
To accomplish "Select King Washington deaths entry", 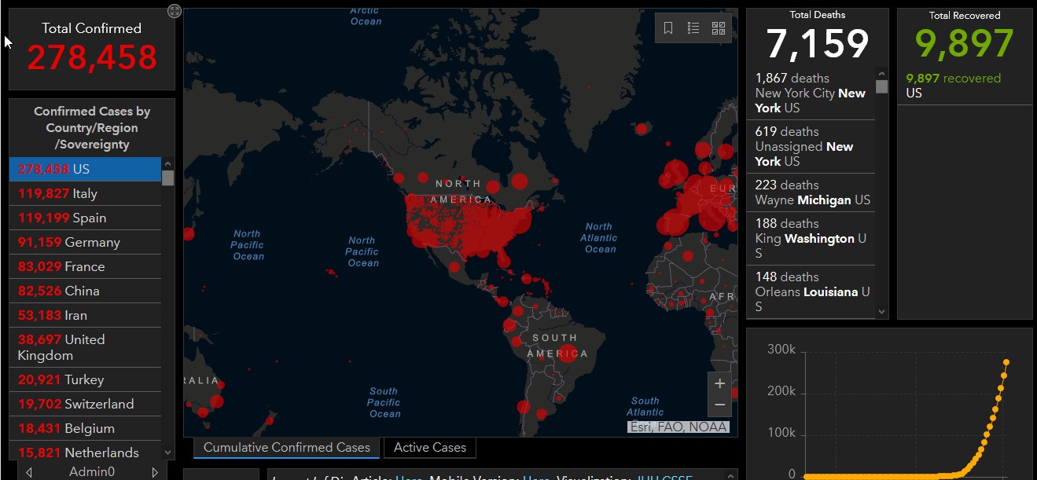I will tap(811, 238).
